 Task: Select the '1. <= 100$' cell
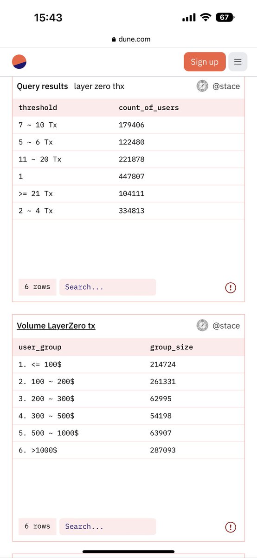click(x=40, y=364)
